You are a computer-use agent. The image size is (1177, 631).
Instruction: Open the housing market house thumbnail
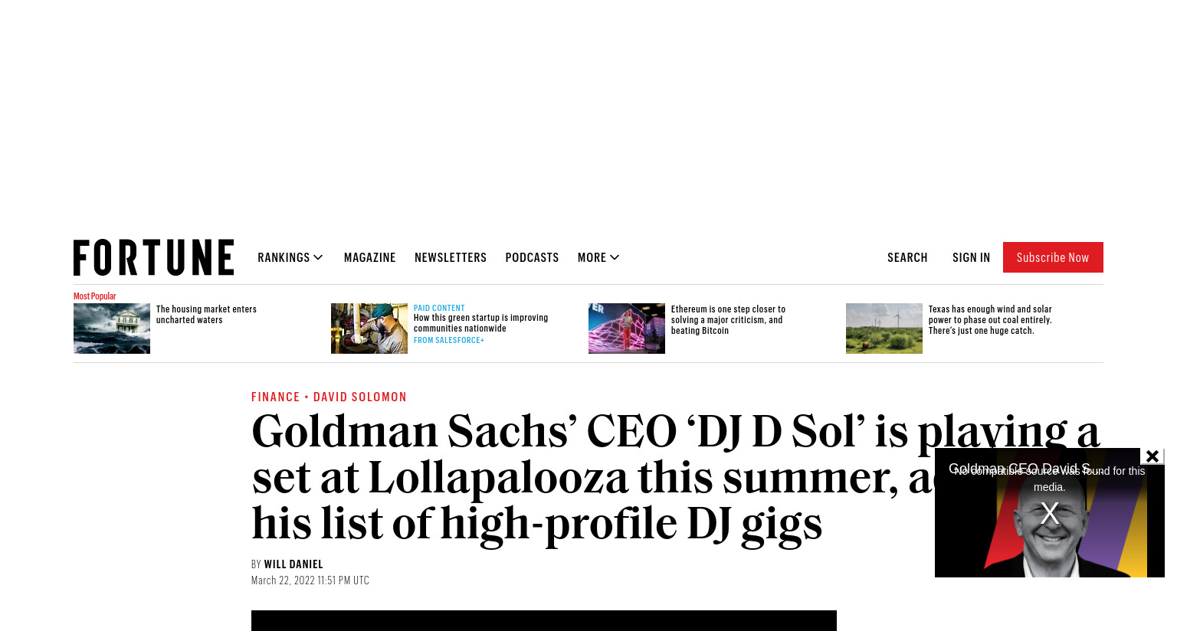pyautogui.click(x=112, y=329)
